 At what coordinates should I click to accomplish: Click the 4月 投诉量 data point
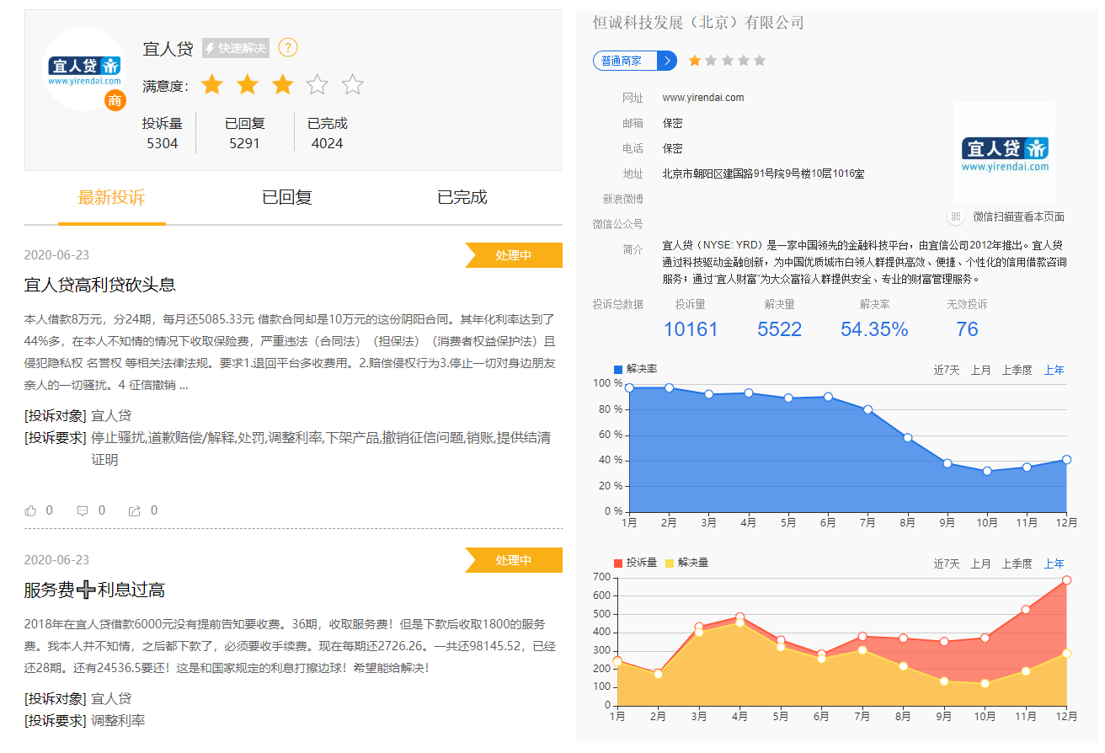click(740, 617)
